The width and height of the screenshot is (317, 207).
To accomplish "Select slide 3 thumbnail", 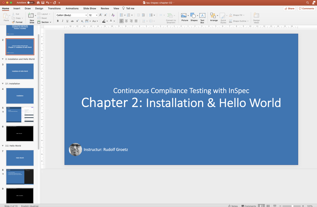I will point(20,71).
